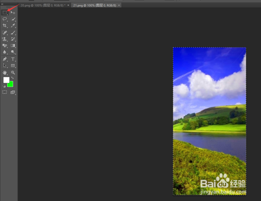Select the Hand tool
The width and height of the screenshot is (261, 201).
click(x=5, y=72)
